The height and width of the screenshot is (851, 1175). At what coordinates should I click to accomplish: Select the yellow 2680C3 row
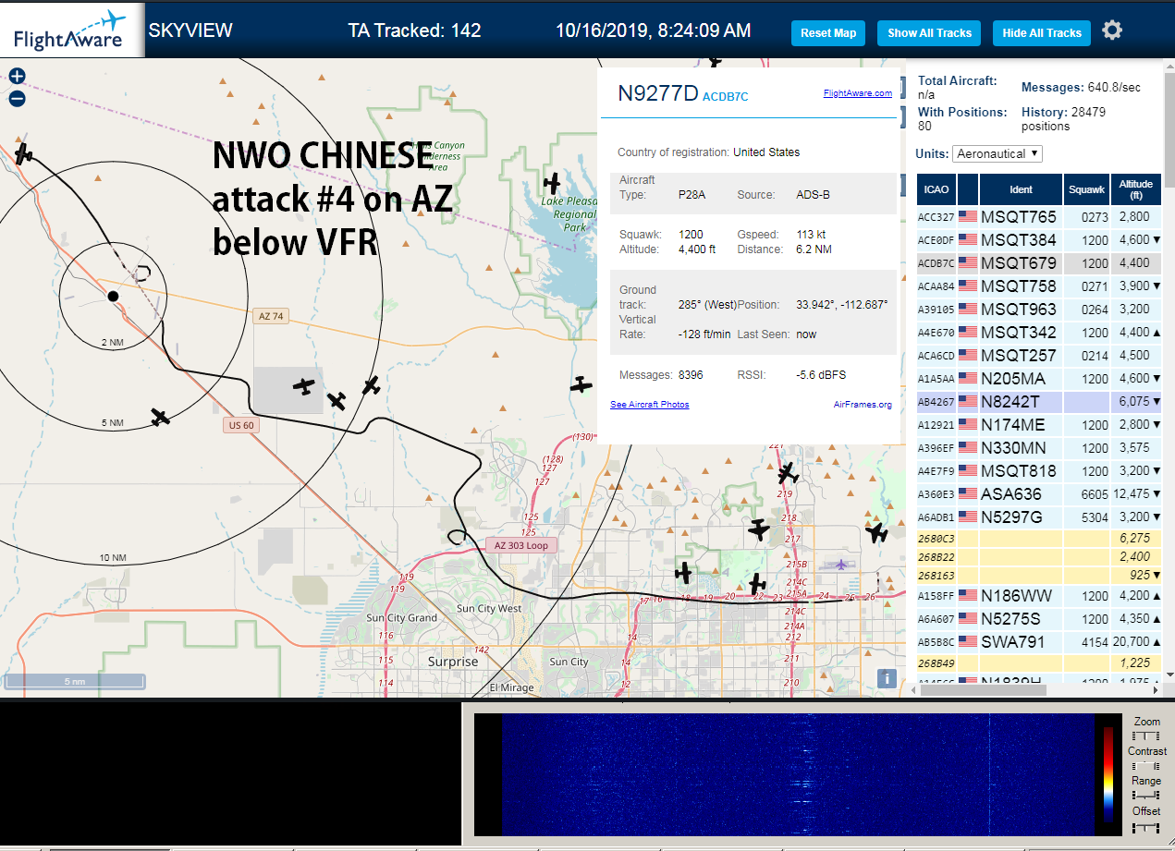pyautogui.click(x=1039, y=538)
